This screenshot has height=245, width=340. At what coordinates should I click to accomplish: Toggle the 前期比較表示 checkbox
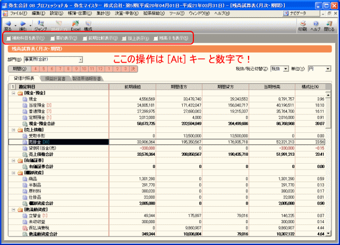click(x=85, y=38)
